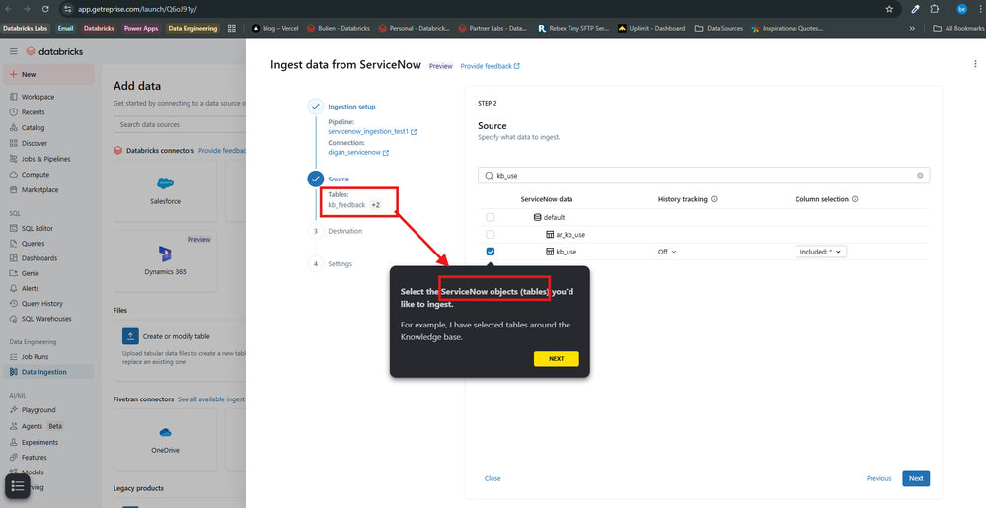Bookmark page with the star icon

(x=889, y=9)
